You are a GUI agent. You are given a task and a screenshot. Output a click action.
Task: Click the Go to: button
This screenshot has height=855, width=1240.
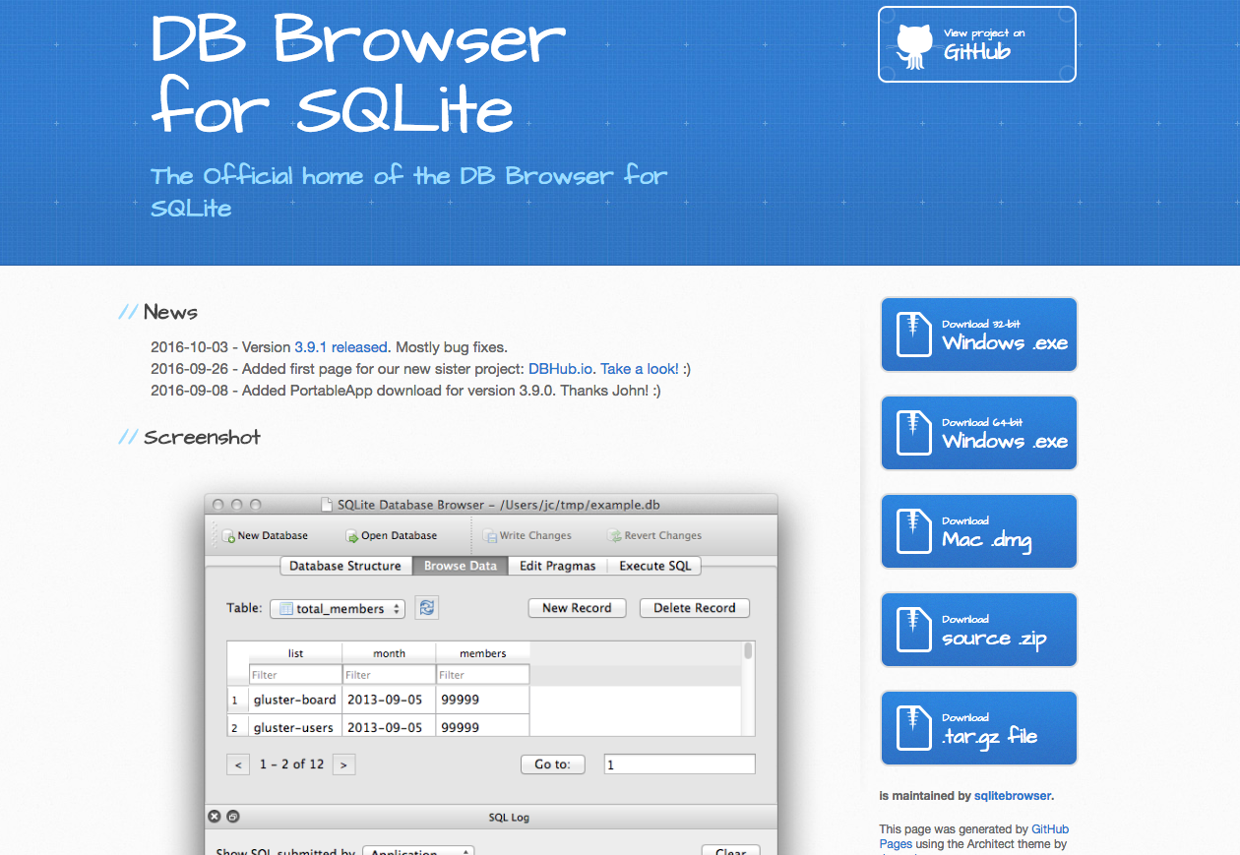(552, 764)
